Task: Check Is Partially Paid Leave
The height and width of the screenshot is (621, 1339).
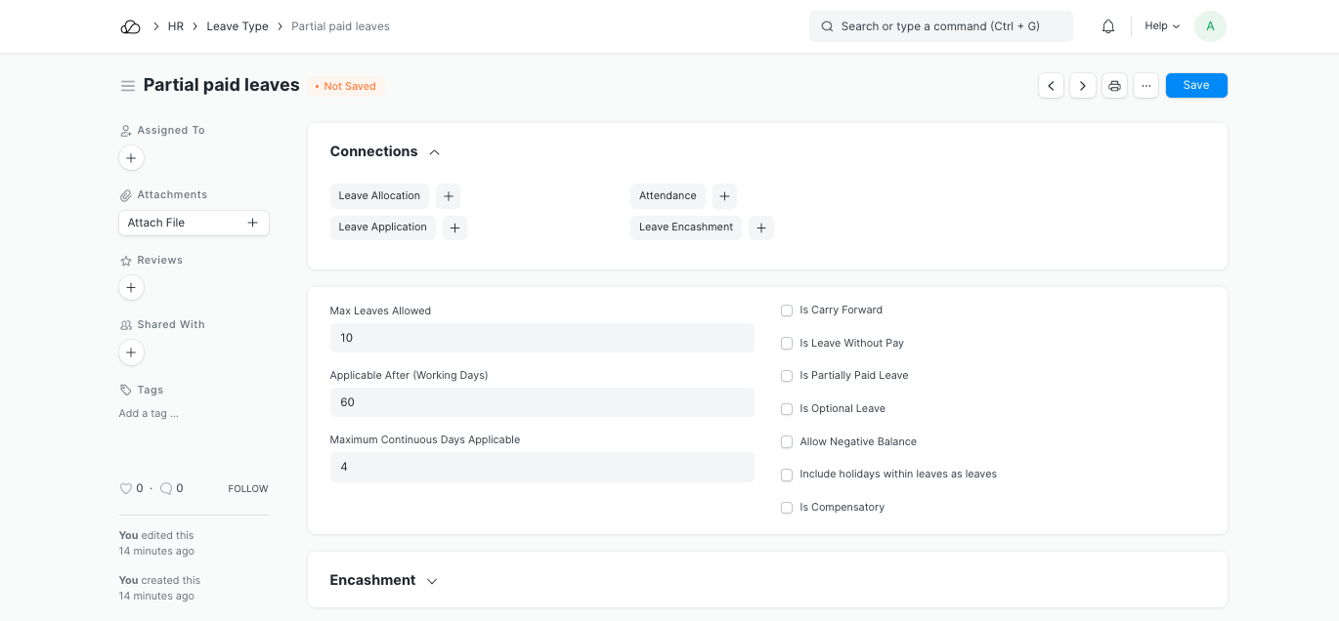Action: (787, 376)
